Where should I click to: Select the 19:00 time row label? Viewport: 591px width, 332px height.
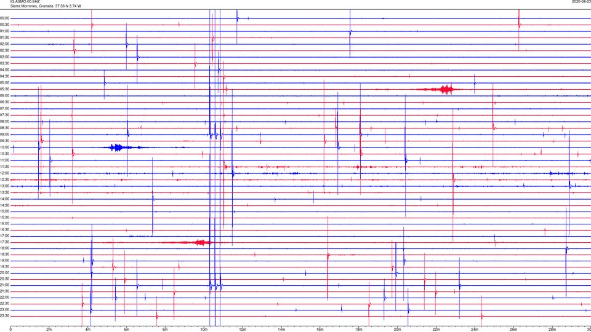point(5,261)
